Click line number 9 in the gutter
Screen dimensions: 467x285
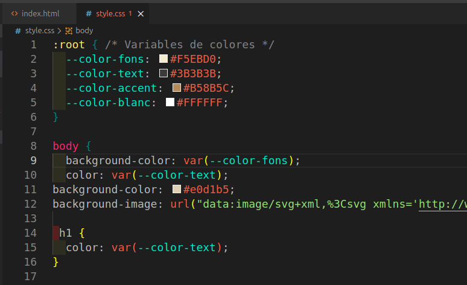click(x=33, y=161)
